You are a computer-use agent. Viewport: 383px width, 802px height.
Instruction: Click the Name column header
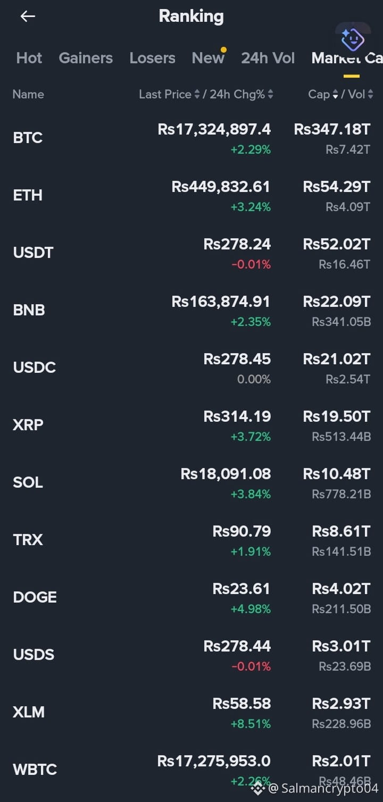28,95
